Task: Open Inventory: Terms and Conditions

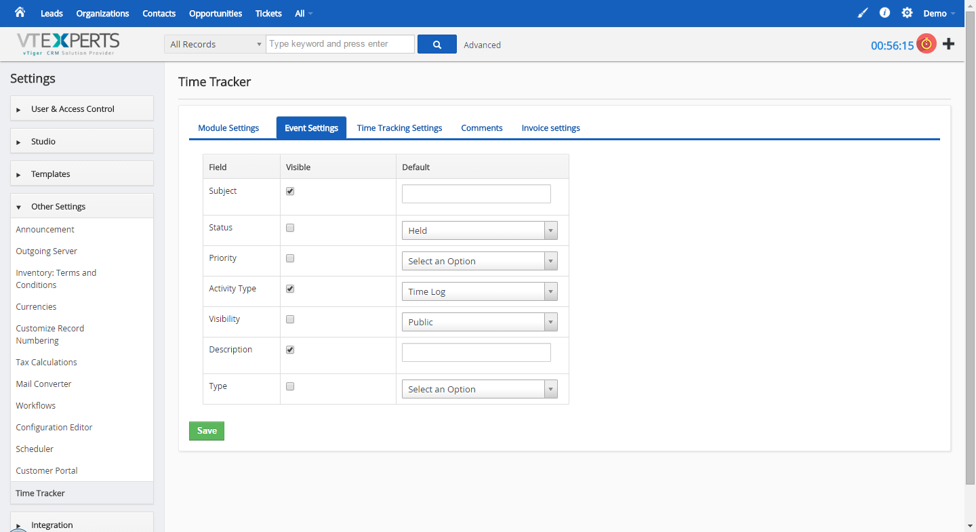Action: coord(56,279)
